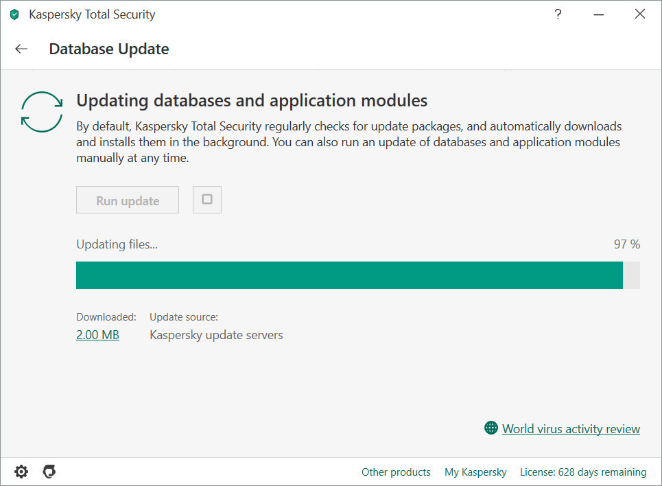Close the Kaspersky Total Security window
This screenshot has width=662, height=486.
pyautogui.click(x=640, y=14)
